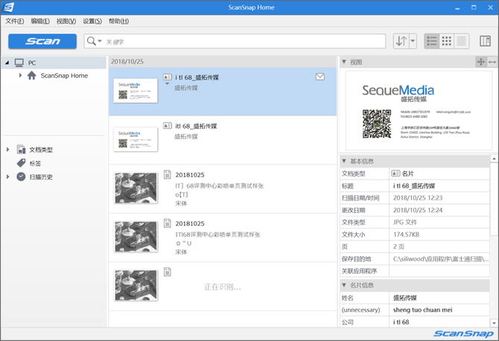Click the sort order arrows icon
The height and width of the screenshot is (341, 499).
401,41
